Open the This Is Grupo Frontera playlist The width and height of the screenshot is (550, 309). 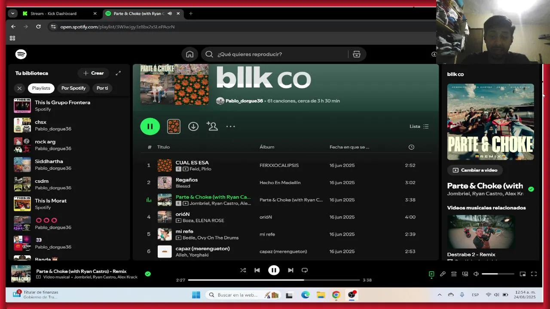coord(69,106)
